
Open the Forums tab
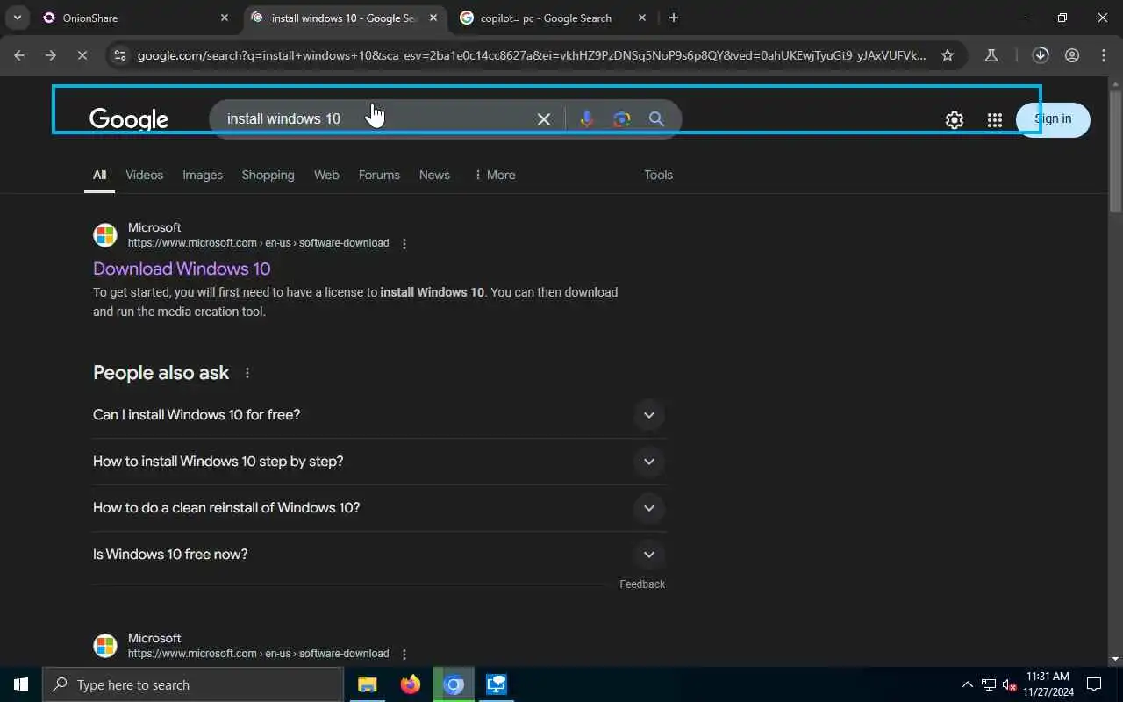[x=379, y=175]
